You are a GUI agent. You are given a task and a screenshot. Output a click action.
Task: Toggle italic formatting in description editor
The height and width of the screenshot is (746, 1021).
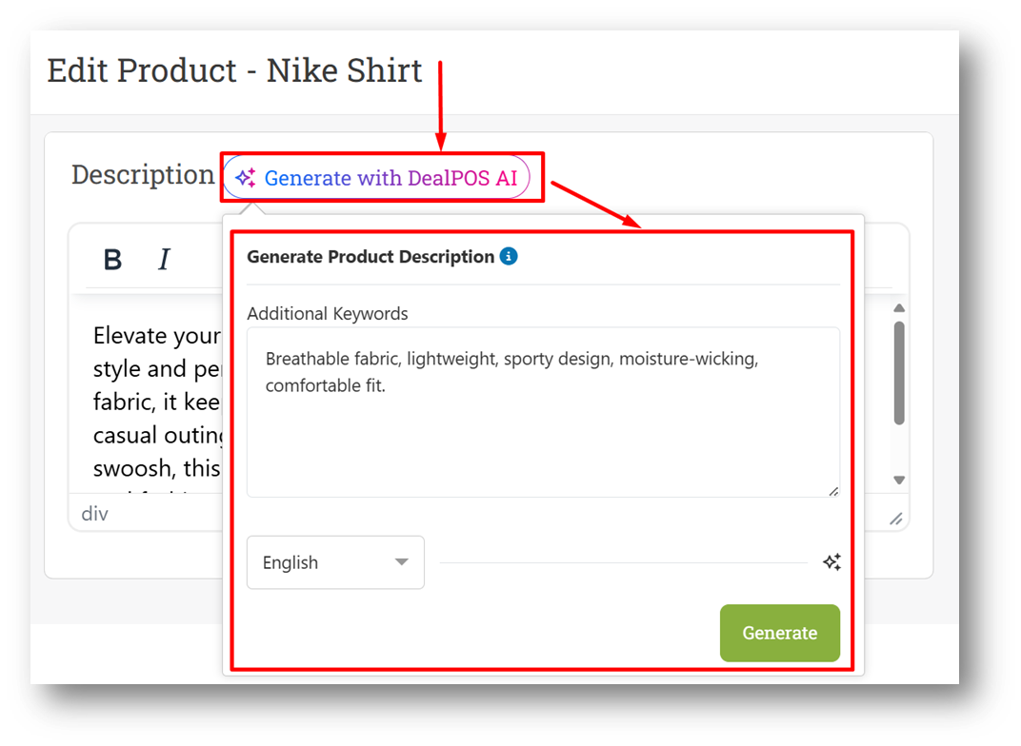(x=164, y=259)
